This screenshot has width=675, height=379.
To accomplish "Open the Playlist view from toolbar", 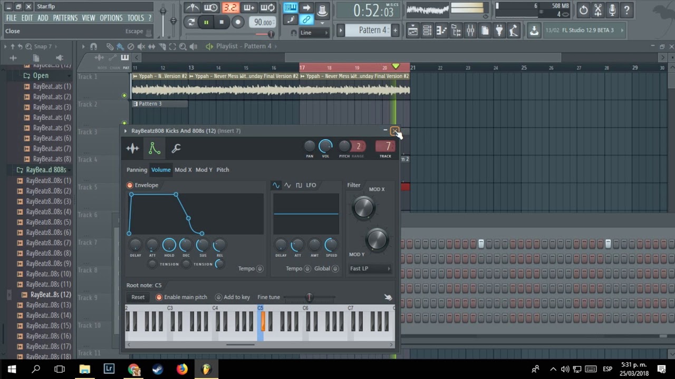I will pos(413,31).
